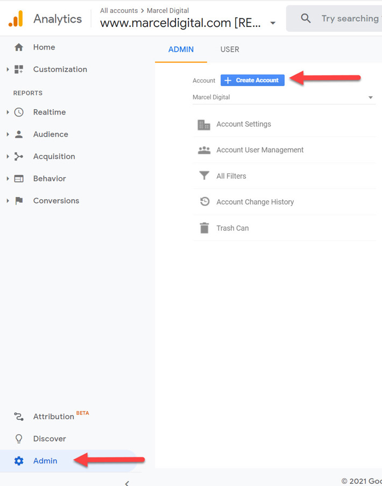
Task: Expand the Acquisition reports section
Action: (8, 157)
